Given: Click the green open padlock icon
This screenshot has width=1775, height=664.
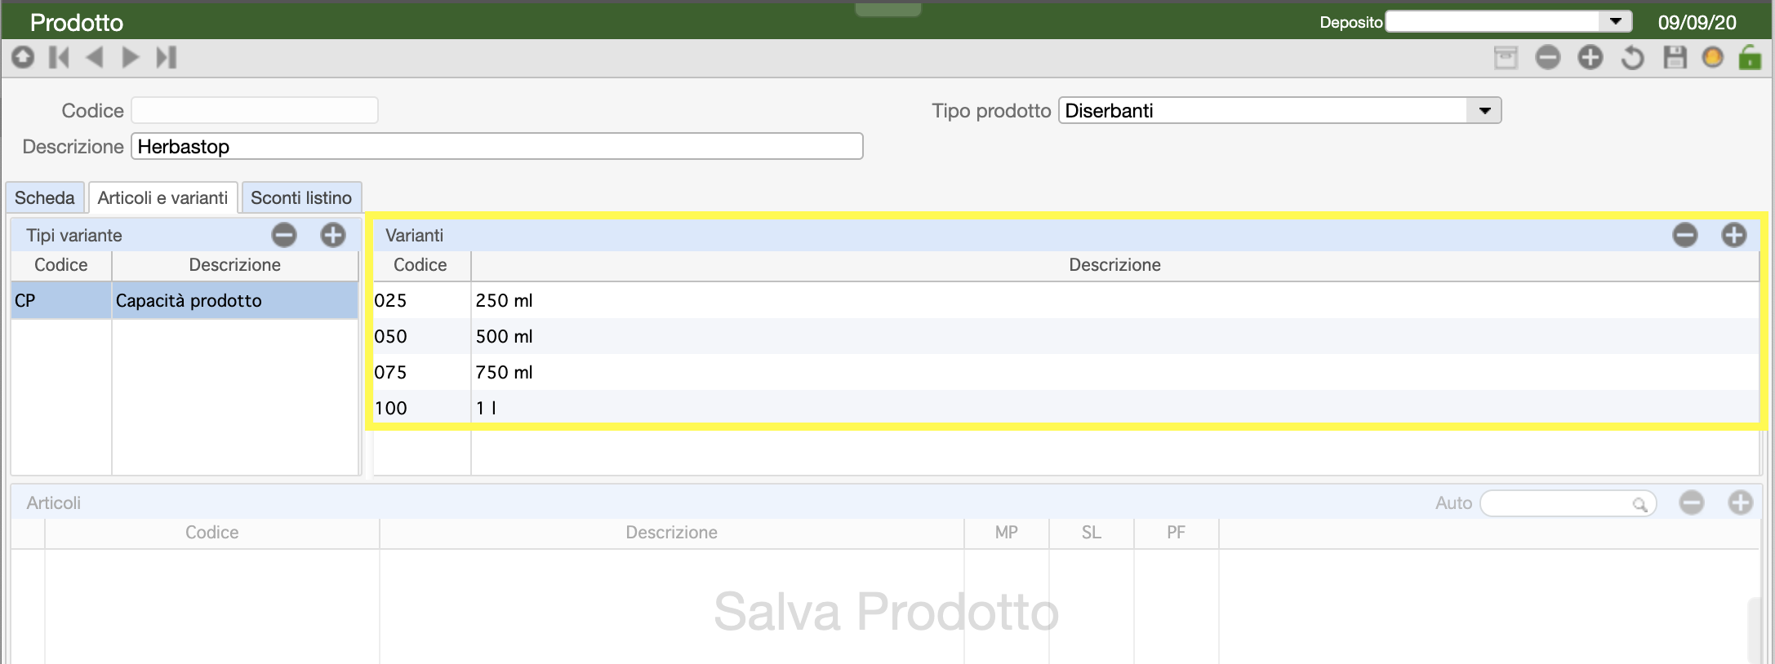Looking at the screenshot, I should click(1750, 57).
